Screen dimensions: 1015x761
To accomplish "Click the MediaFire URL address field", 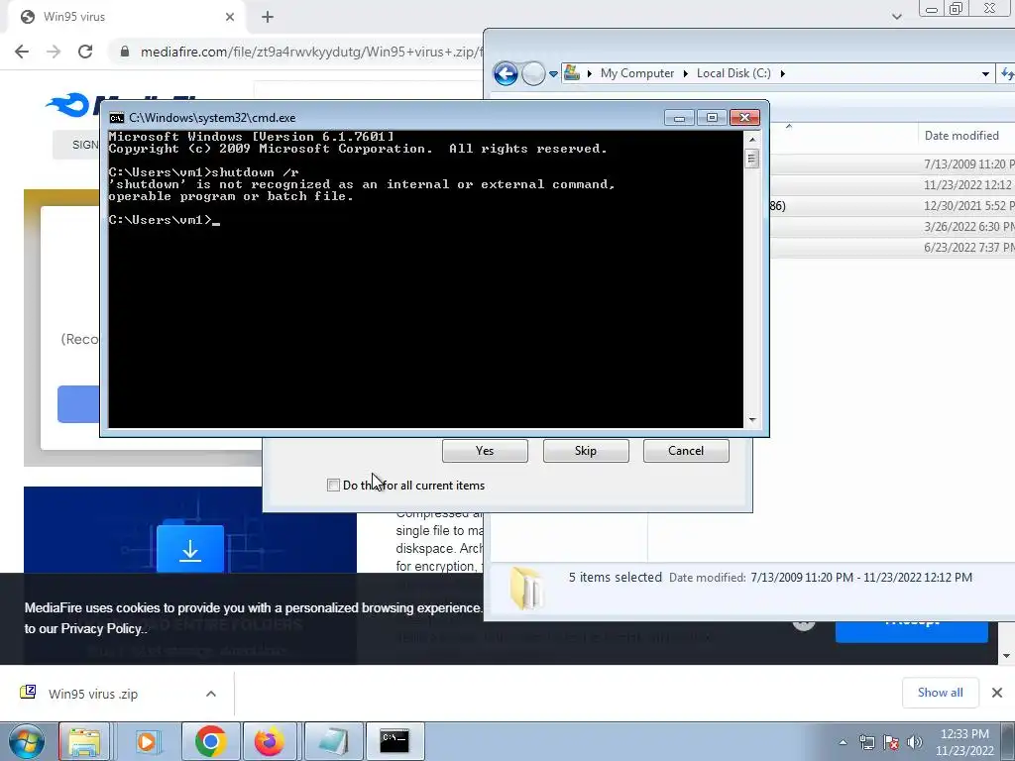I will pos(310,52).
